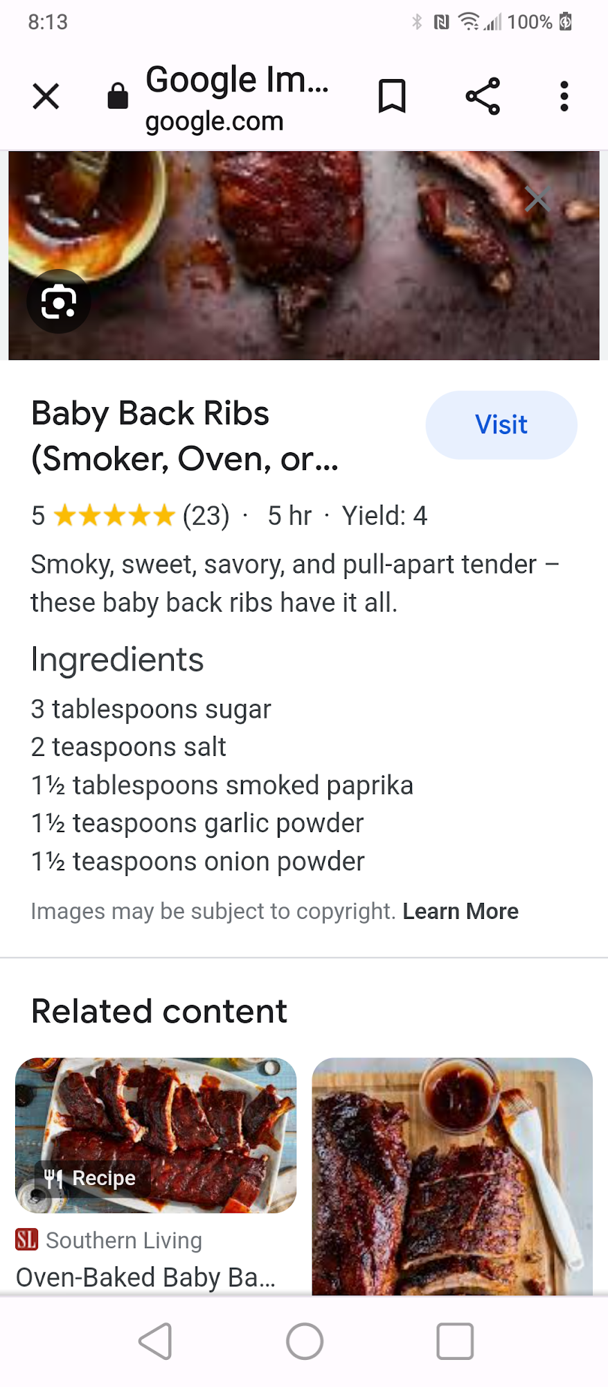The width and height of the screenshot is (608, 1387).
Task: Open Android recent apps
Action: (x=455, y=1341)
